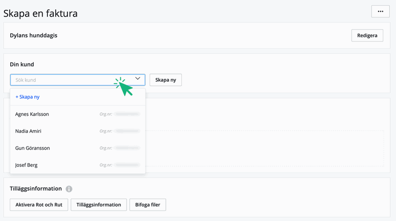Click the Dylans hunddagis company name

[x=34, y=35]
